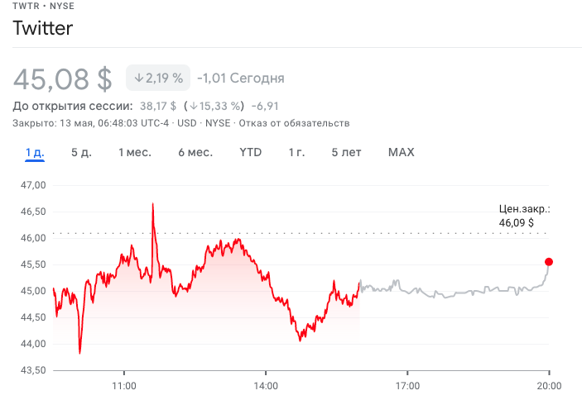Image resolution: width=582 pixels, height=400 pixels.
Task: Show the "5 лет" chart range
Action: pos(346,152)
